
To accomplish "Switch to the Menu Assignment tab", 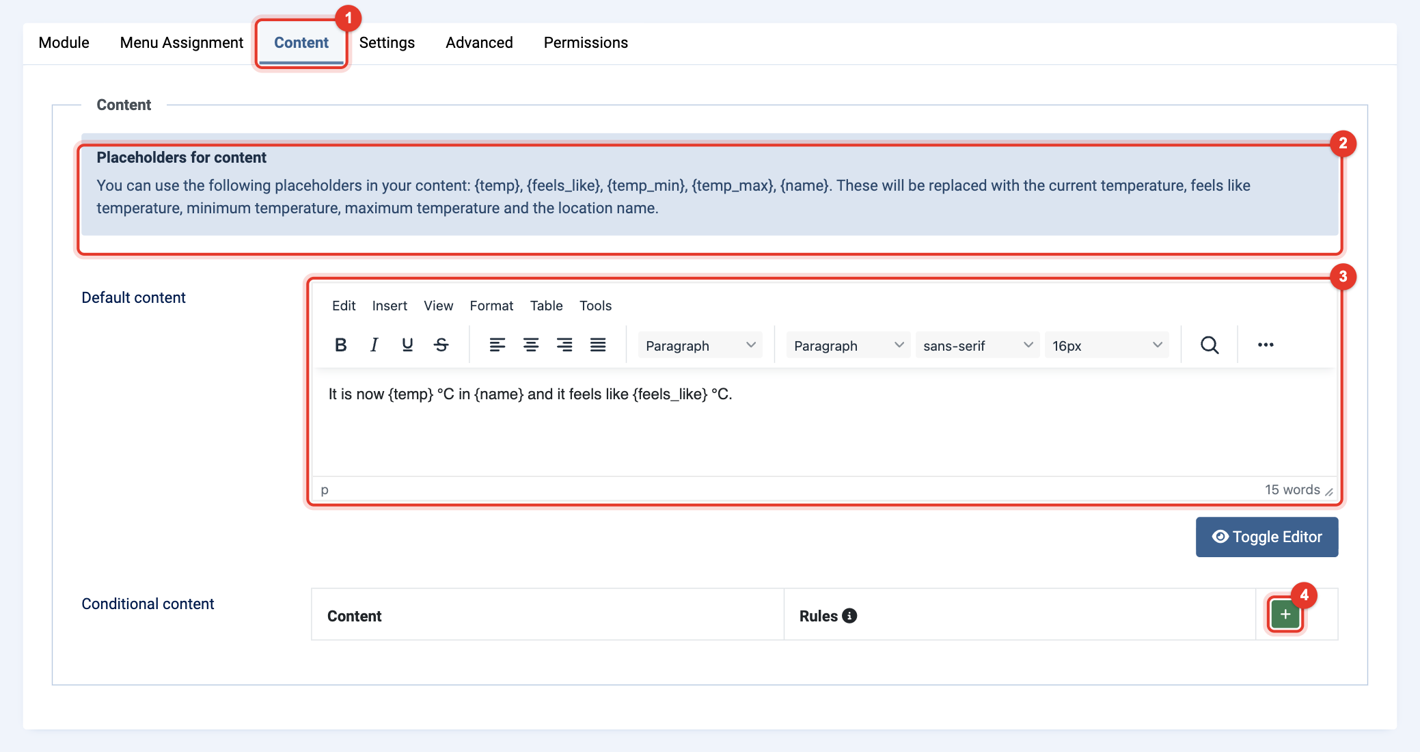I will [182, 43].
